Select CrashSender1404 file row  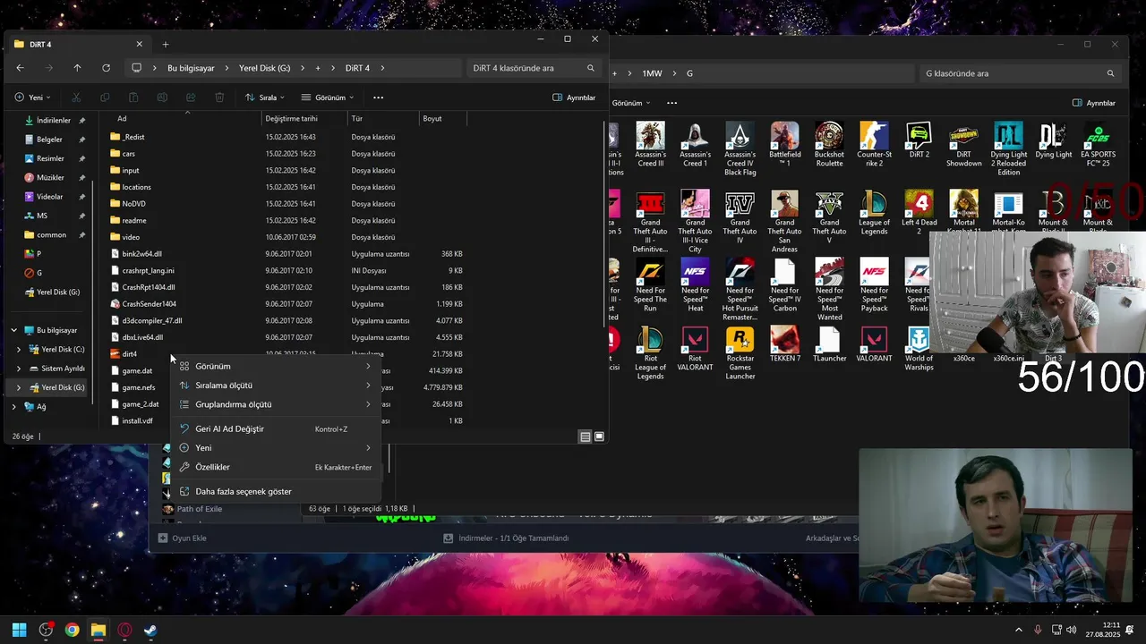point(286,304)
